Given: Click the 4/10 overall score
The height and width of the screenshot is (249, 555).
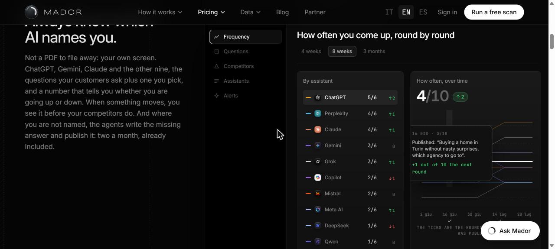Looking at the screenshot, I should point(432,96).
